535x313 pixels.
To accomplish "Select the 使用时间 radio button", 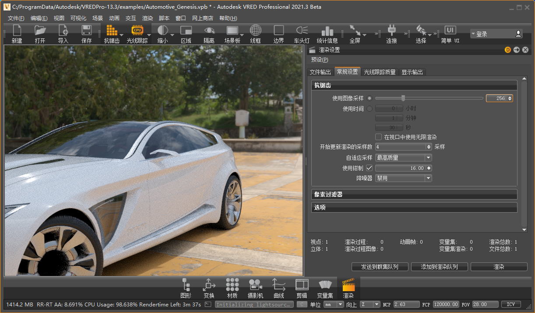I will (370, 109).
